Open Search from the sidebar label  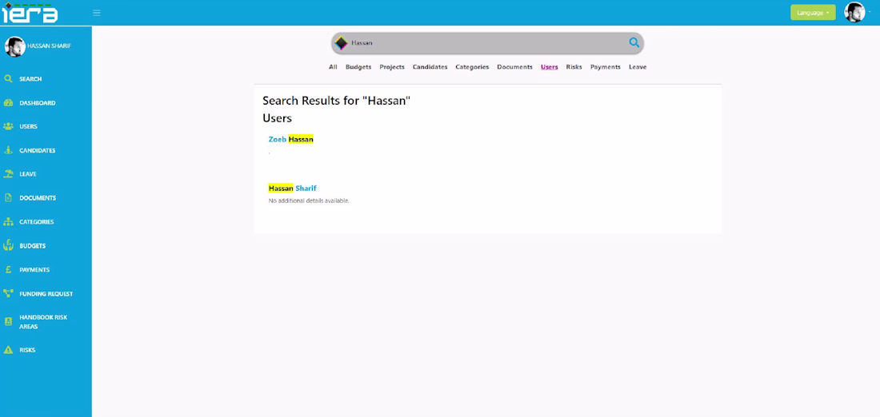pyautogui.click(x=30, y=79)
